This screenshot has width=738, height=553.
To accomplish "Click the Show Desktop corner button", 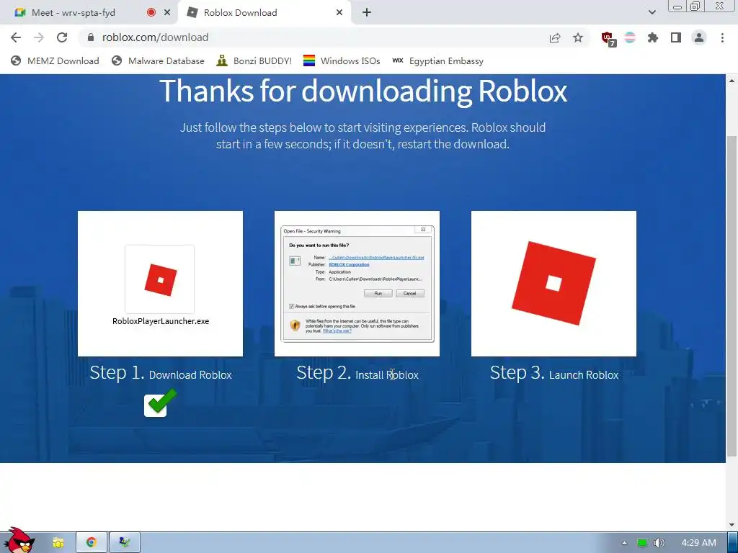I will click(733, 543).
